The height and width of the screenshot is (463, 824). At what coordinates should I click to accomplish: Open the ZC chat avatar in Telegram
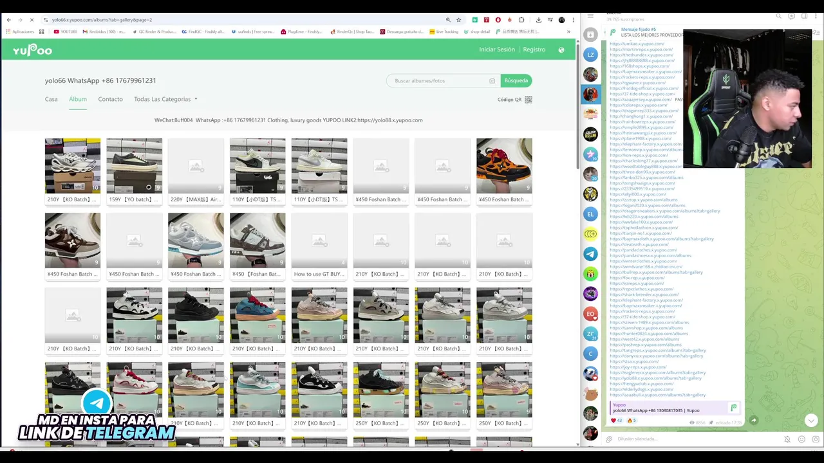[590, 334]
